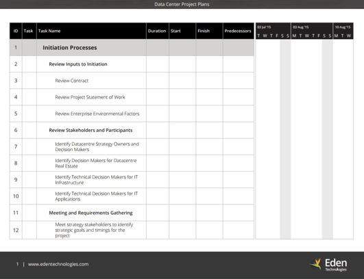Click the Start column header

182,31
